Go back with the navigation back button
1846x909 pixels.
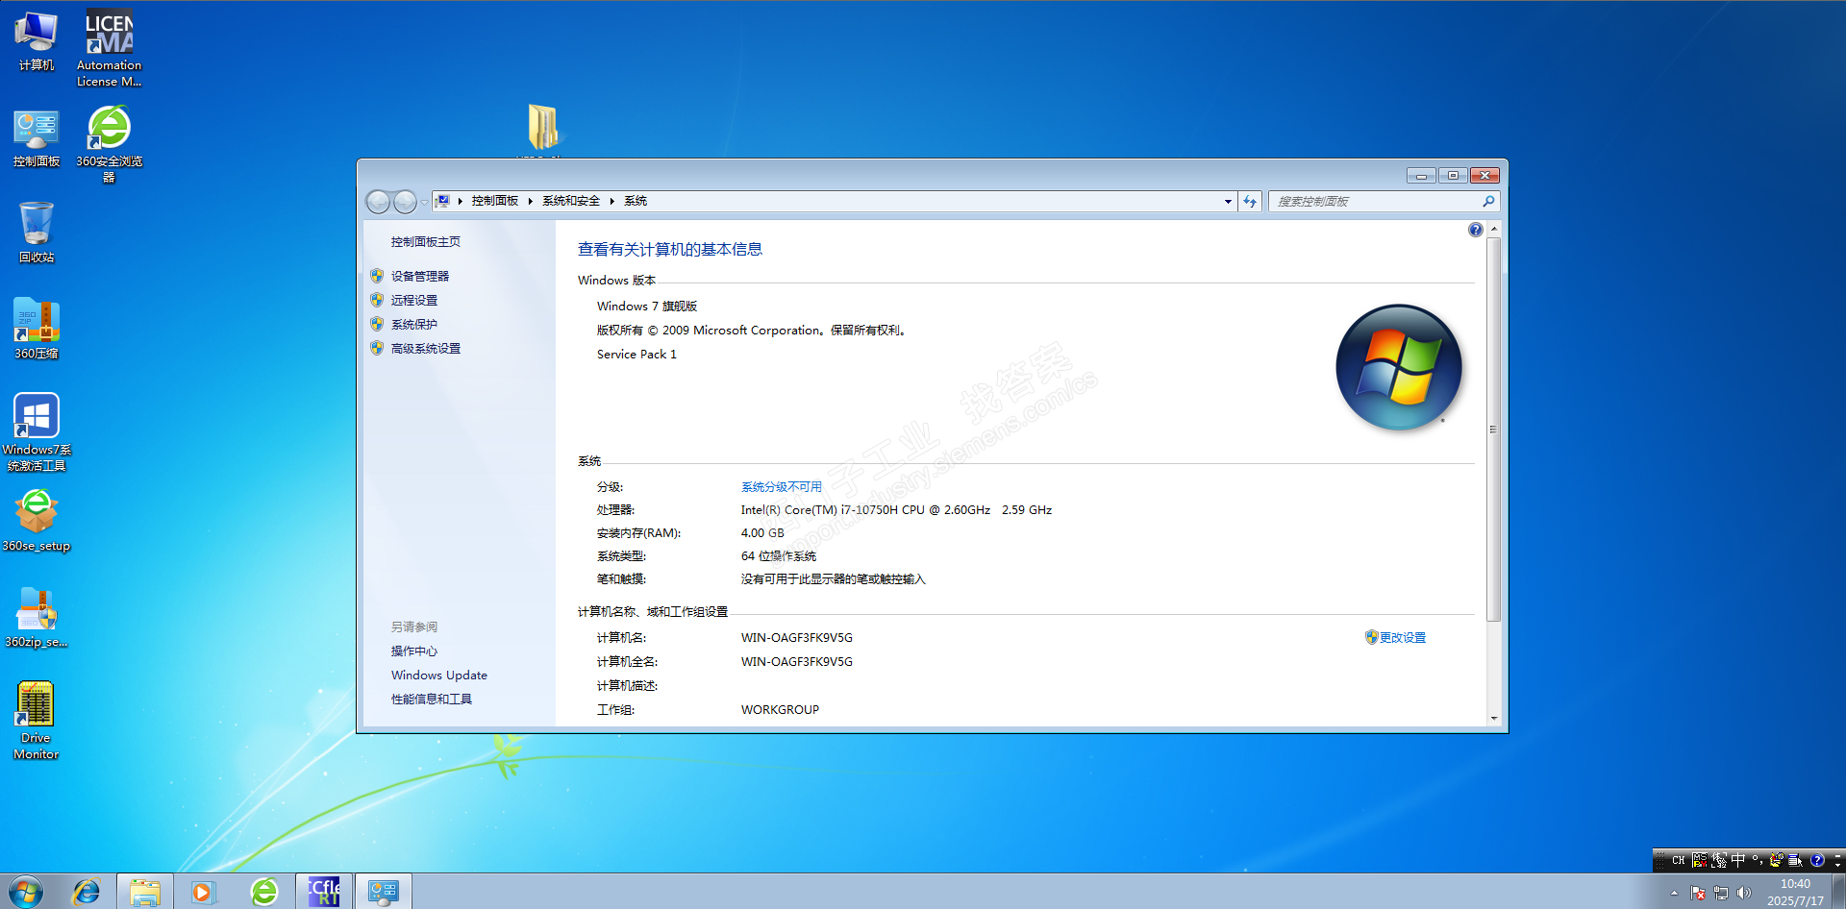click(x=379, y=202)
